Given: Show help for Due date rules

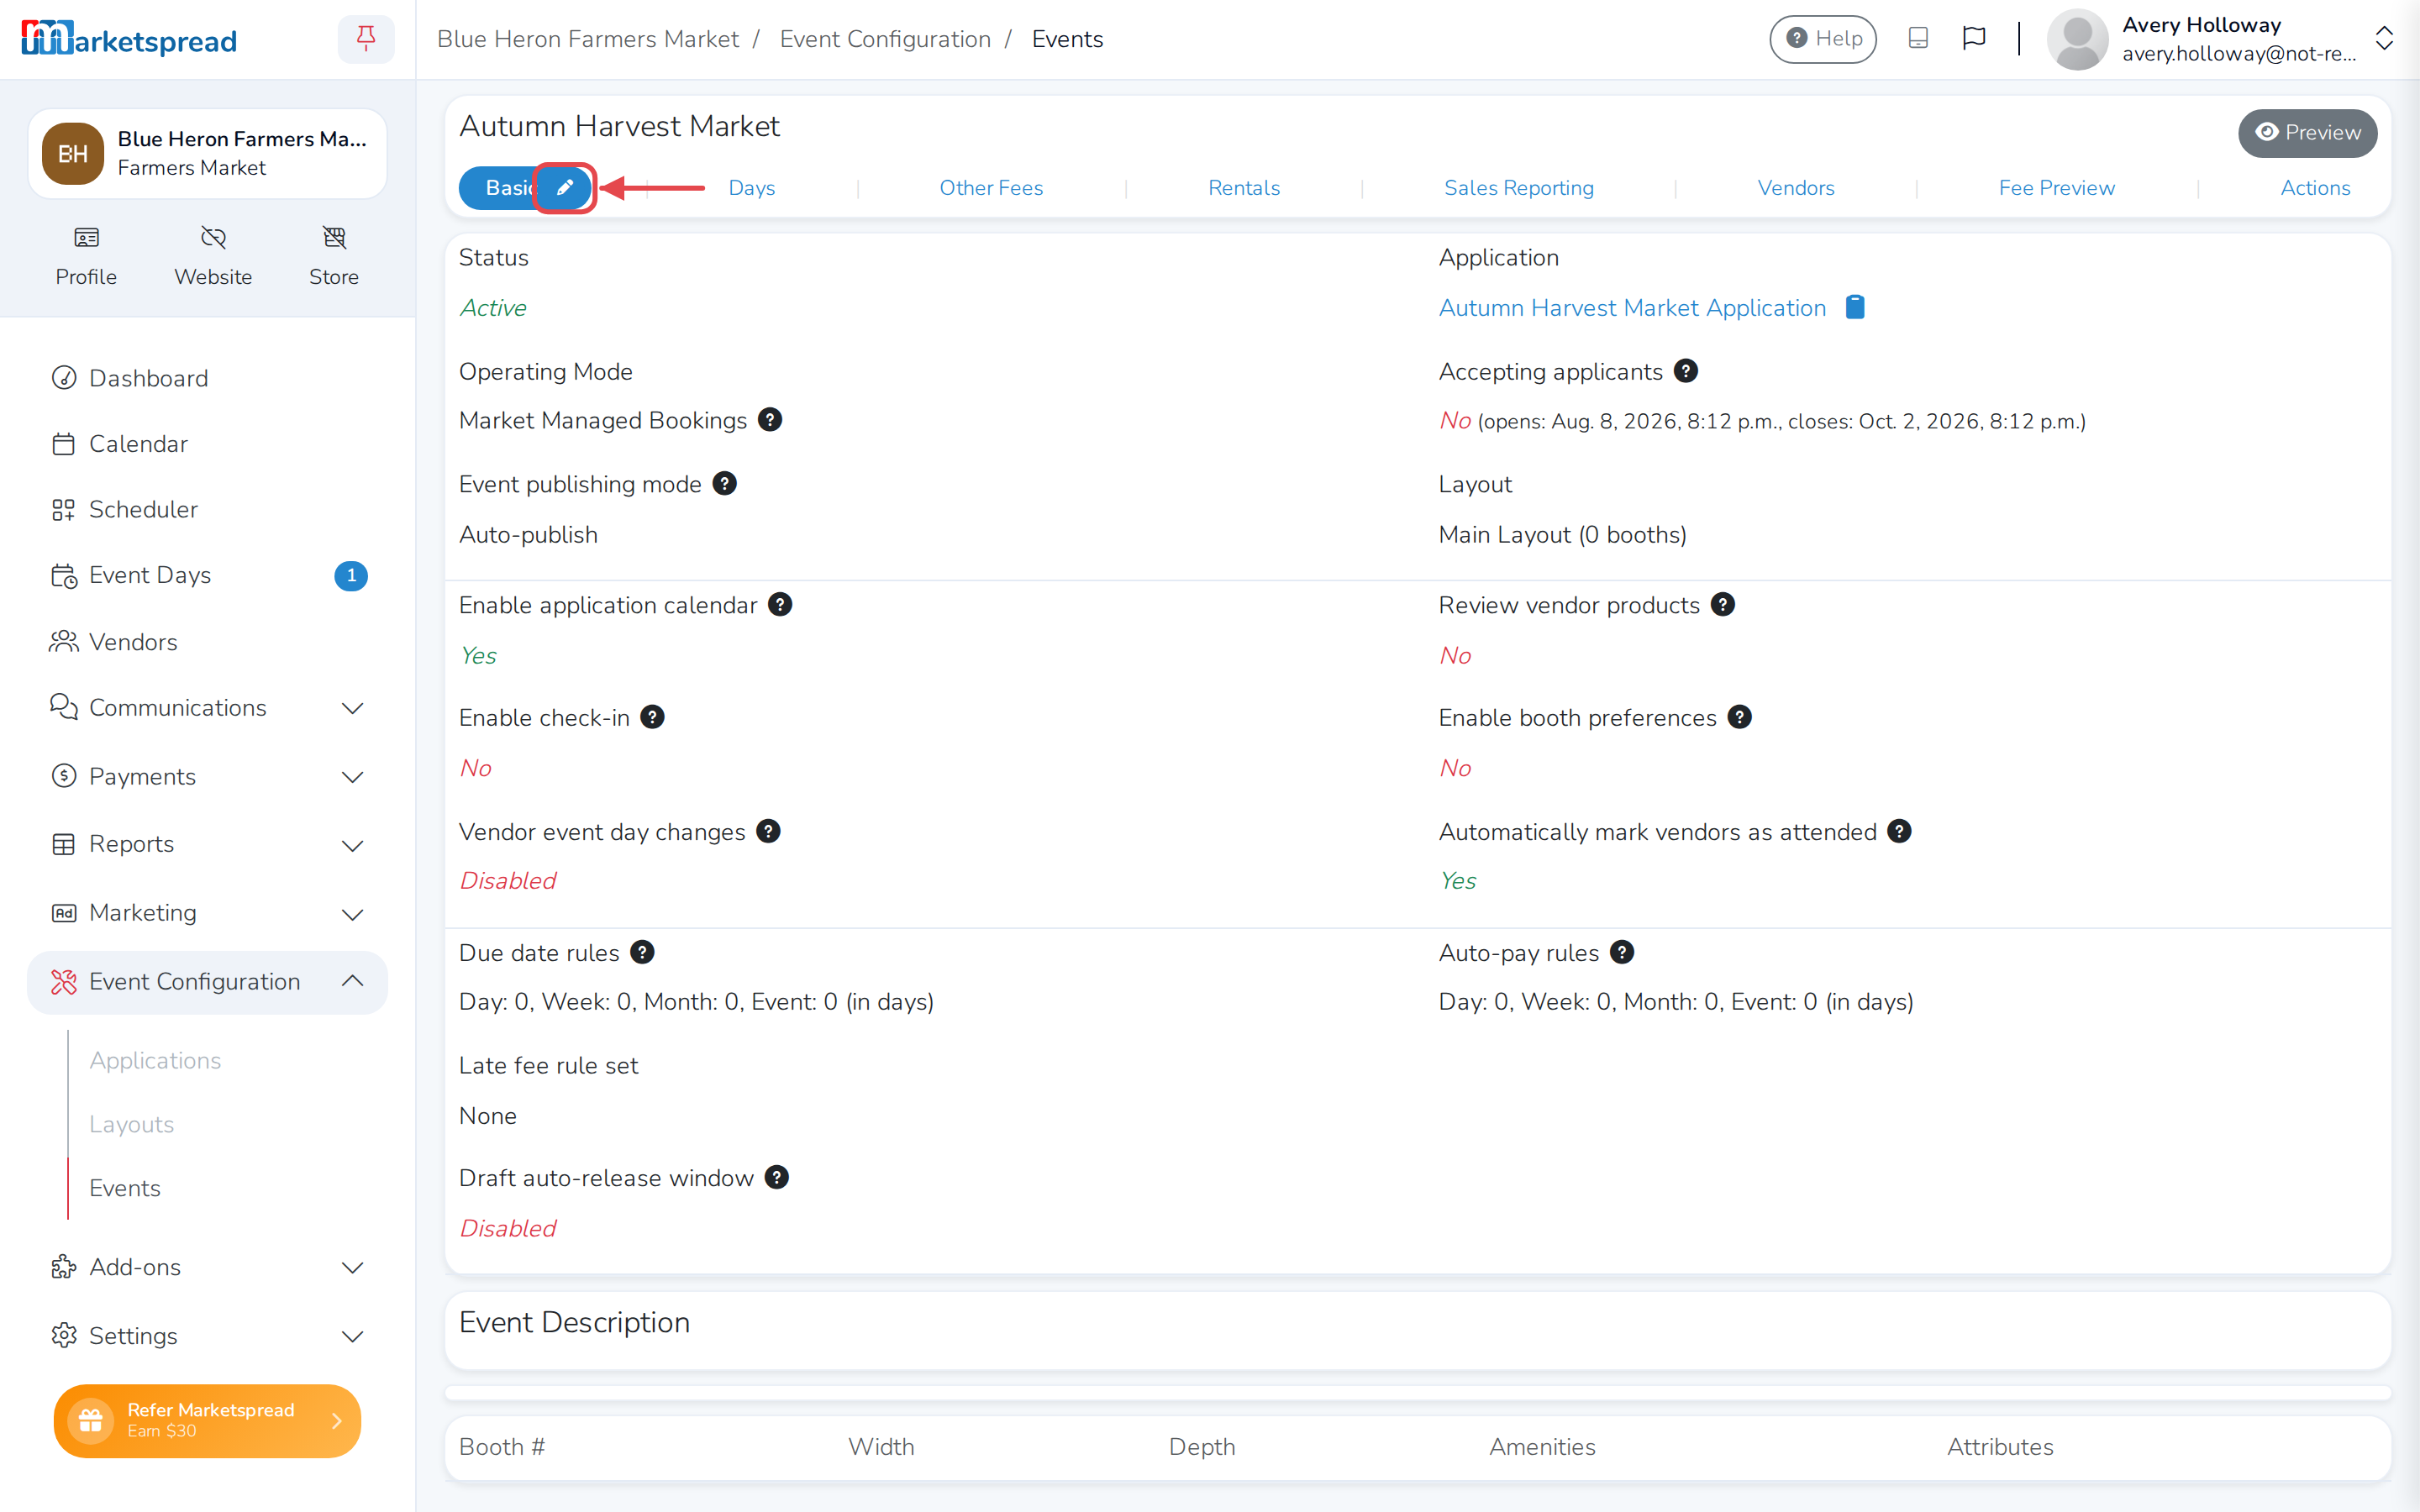Looking at the screenshot, I should (643, 953).
